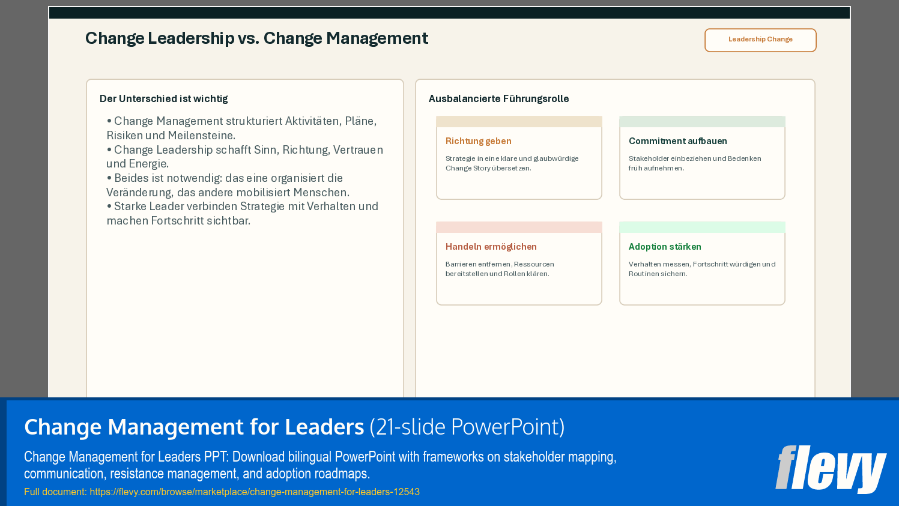This screenshot has width=899, height=506.
Task: Click text Verhalten messen, Fortschritt würdigen
Action: [702, 269]
